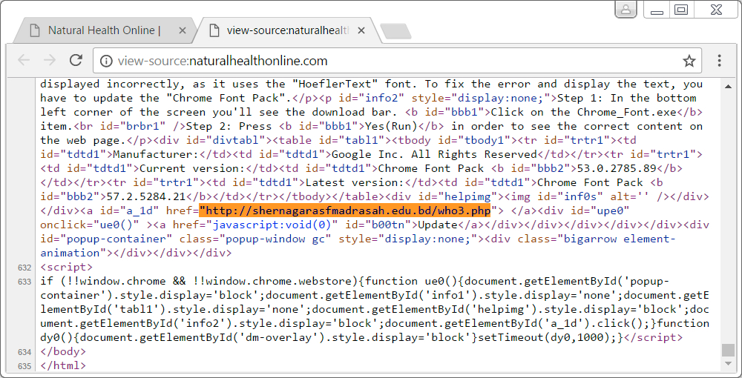The height and width of the screenshot is (378, 742).
Task: Bookmark this page with the star icon
Action: click(x=689, y=61)
